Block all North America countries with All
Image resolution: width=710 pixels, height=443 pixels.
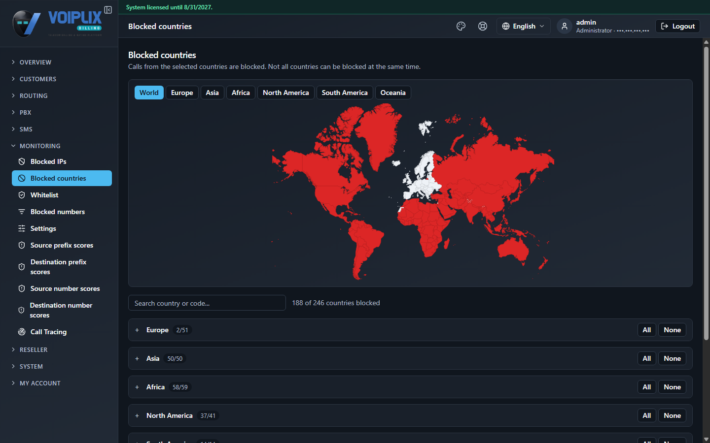(x=646, y=415)
